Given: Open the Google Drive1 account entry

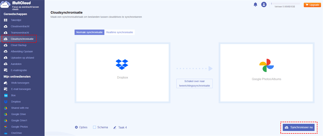Looking at the screenshot, I should click(x=19, y=120).
